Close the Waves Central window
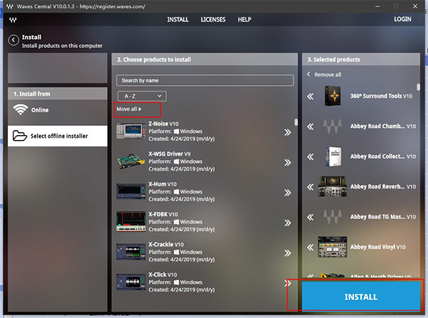This screenshot has width=428, height=318. coord(415,6)
